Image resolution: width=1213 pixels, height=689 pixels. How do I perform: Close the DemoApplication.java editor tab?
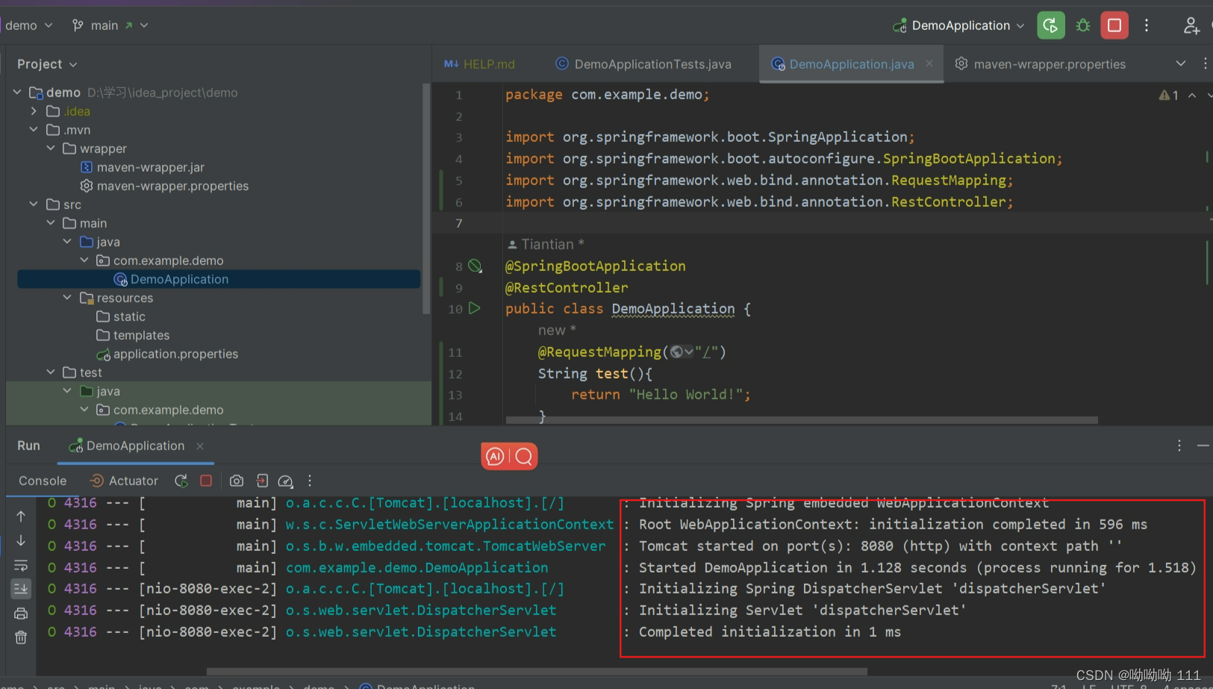click(929, 63)
